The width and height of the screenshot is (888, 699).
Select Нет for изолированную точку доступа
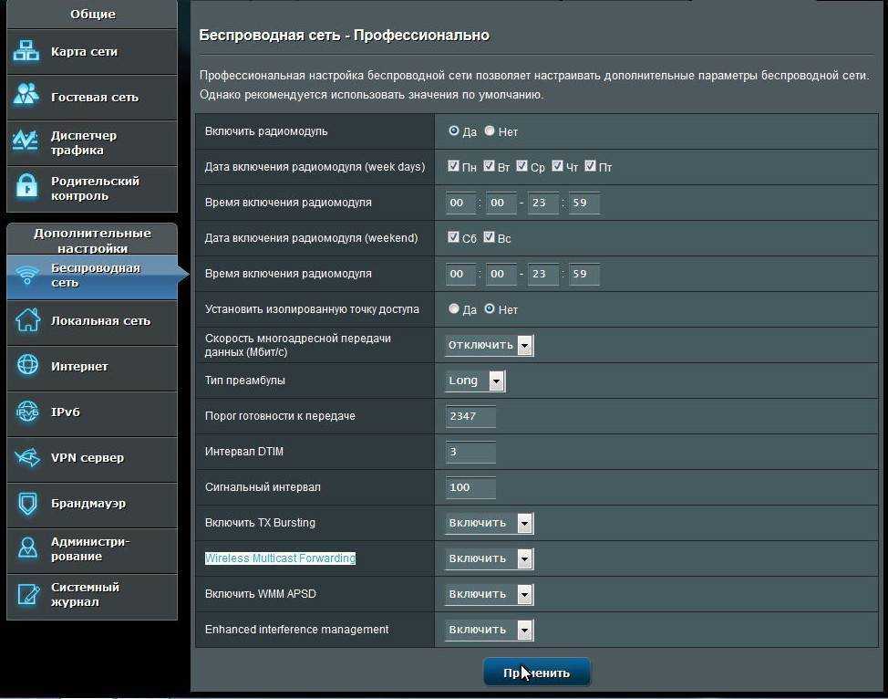pyautogui.click(x=490, y=309)
